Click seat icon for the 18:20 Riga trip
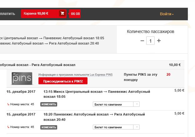 (8, 127)
